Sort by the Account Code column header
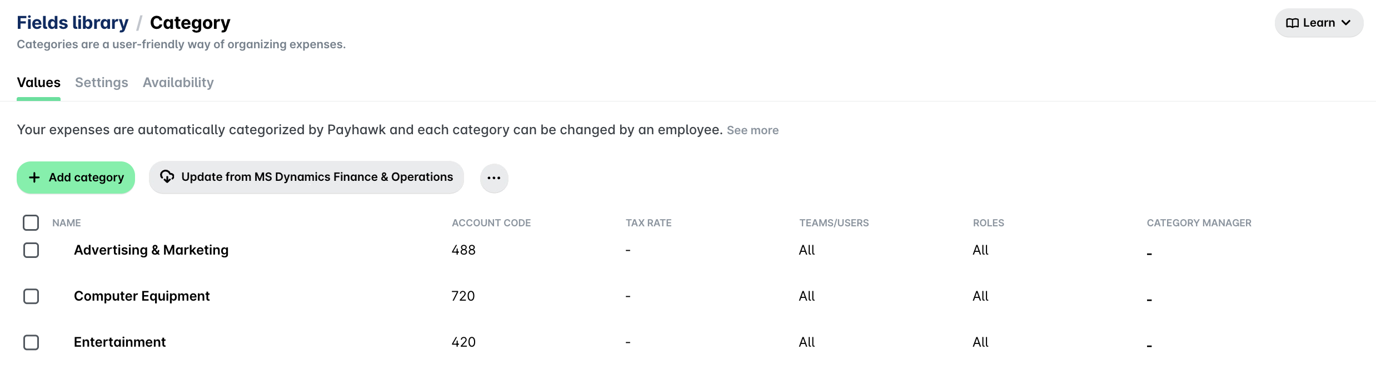 (491, 223)
